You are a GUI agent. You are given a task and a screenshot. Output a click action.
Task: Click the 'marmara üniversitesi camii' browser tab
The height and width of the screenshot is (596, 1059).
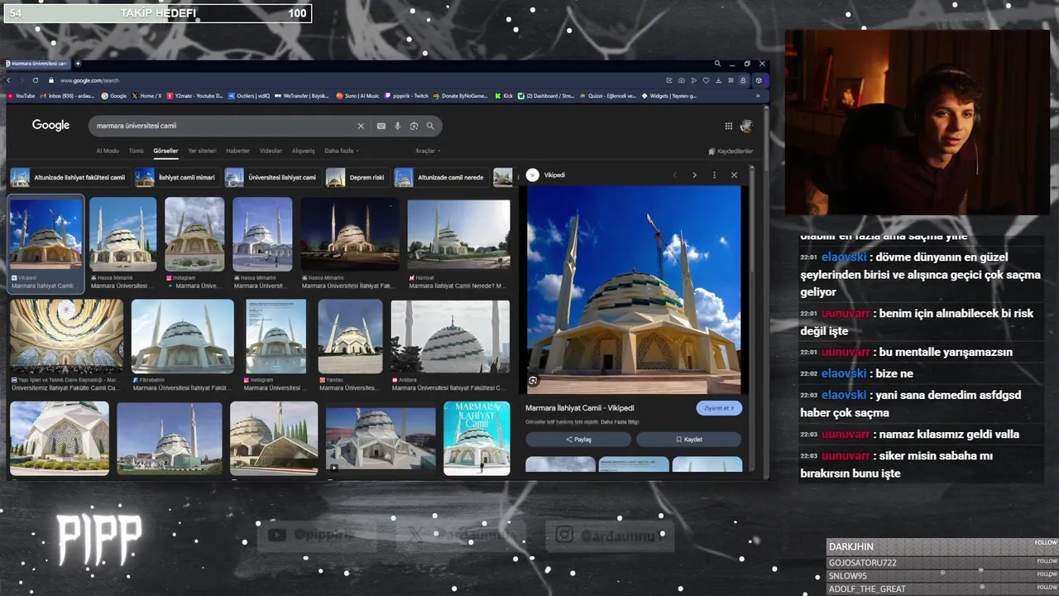[37, 64]
